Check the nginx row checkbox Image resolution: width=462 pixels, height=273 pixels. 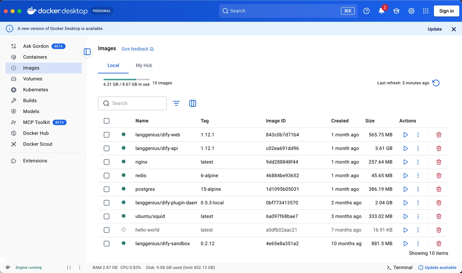107,162
